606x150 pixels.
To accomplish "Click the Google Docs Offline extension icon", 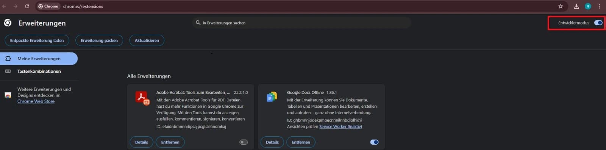I will [x=272, y=97].
